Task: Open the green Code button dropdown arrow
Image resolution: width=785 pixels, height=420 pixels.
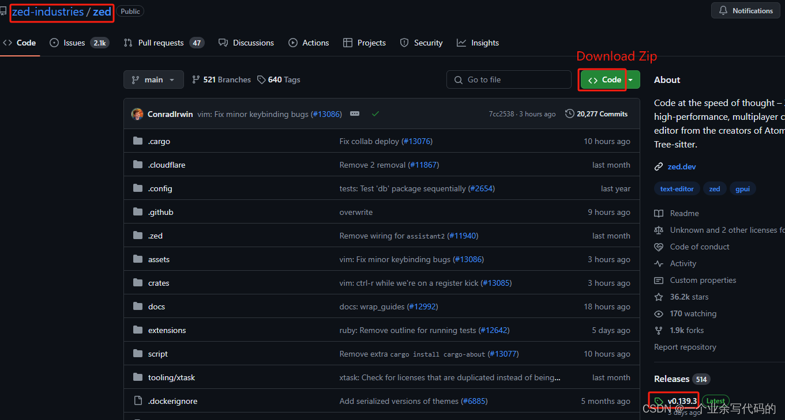Action: pos(632,80)
